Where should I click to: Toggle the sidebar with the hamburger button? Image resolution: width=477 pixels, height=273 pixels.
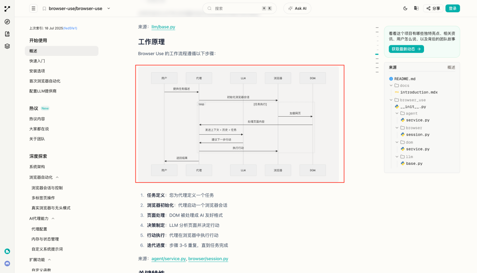click(x=33, y=8)
